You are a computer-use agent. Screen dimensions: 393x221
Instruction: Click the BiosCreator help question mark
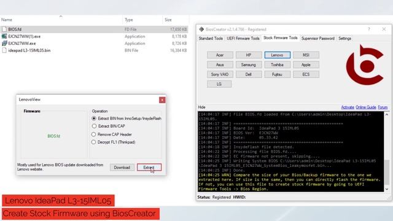click(x=369, y=29)
